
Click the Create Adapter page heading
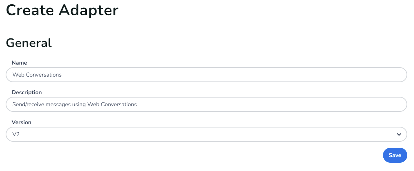pyautogui.click(x=62, y=10)
